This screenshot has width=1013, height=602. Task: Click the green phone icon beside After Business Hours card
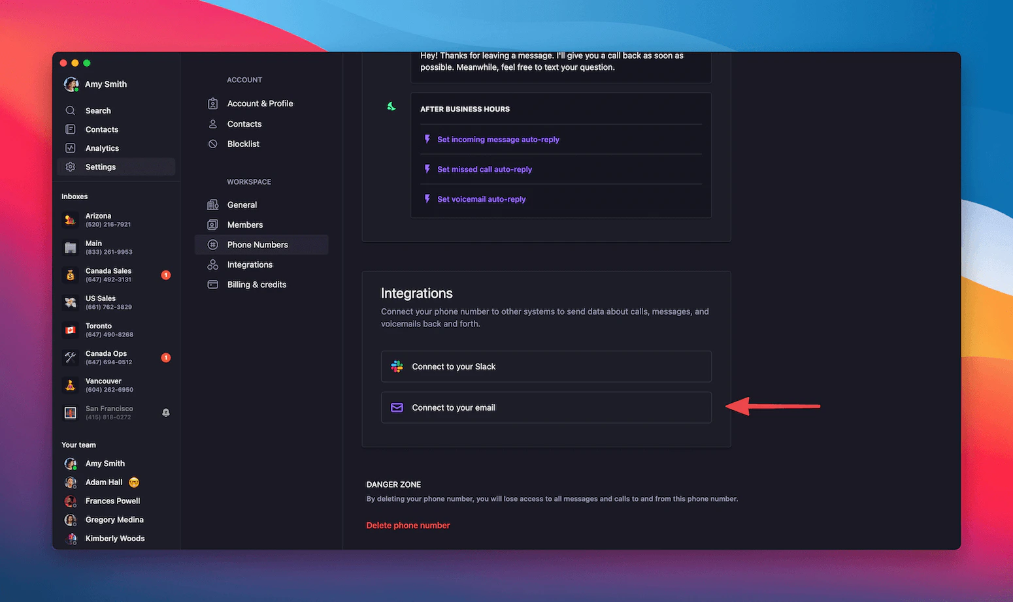click(x=391, y=106)
